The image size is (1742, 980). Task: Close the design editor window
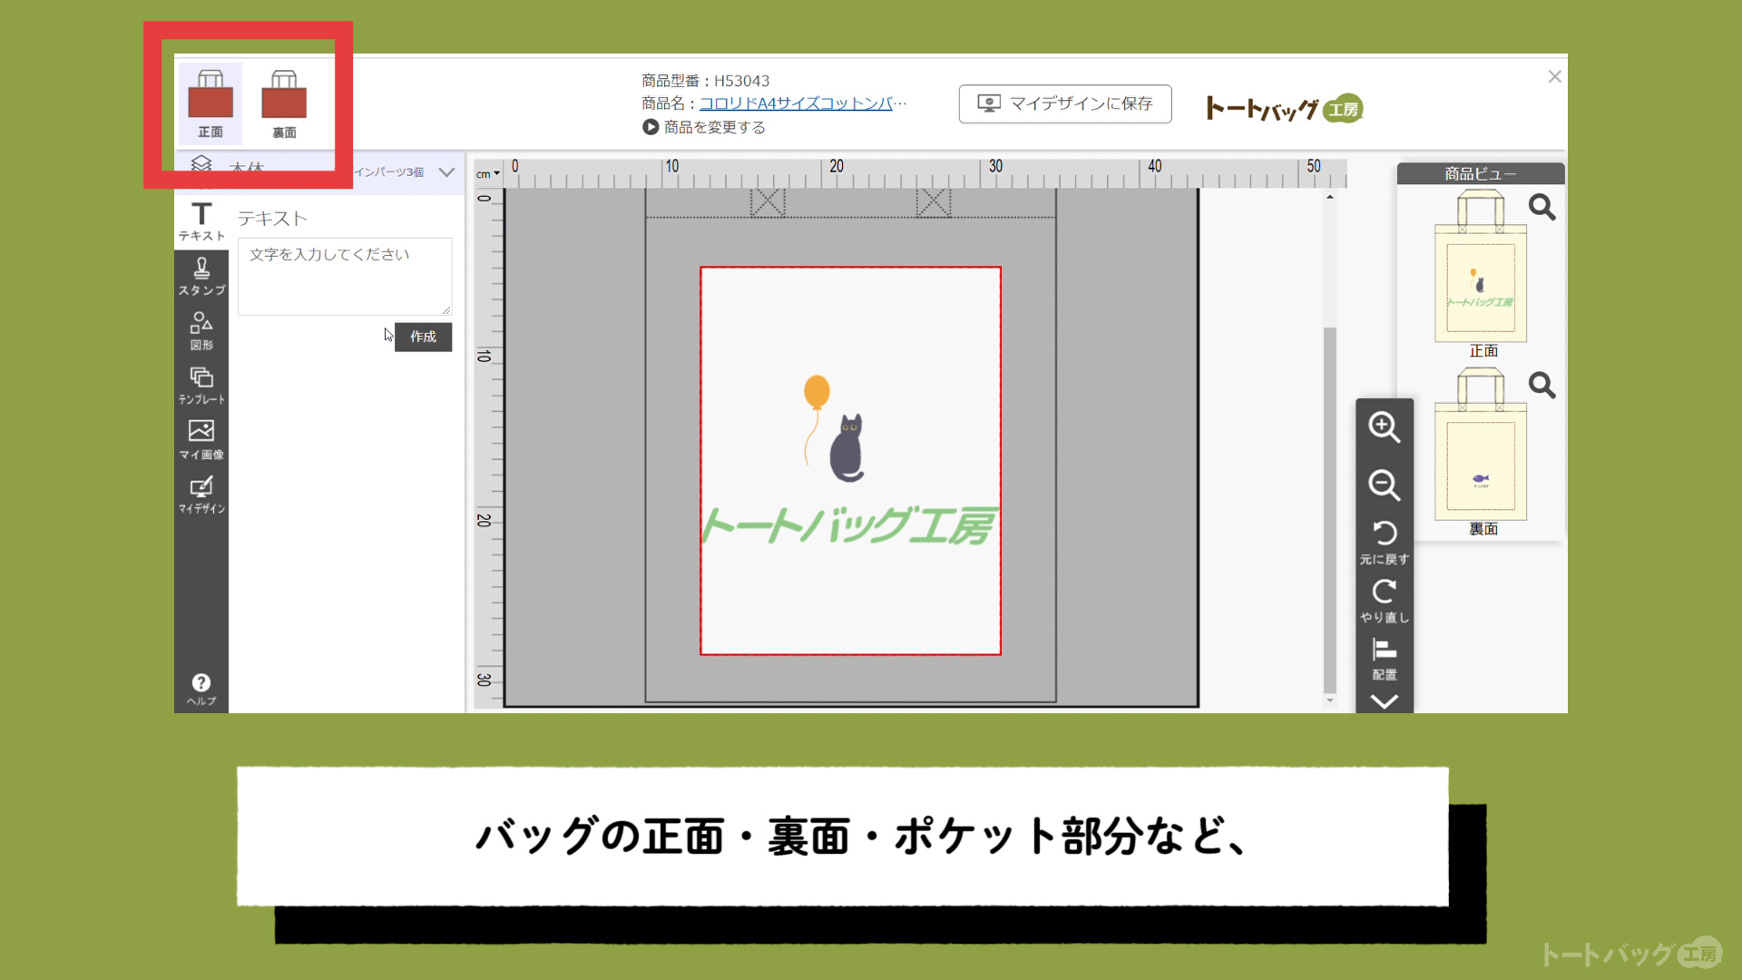[1554, 77]
